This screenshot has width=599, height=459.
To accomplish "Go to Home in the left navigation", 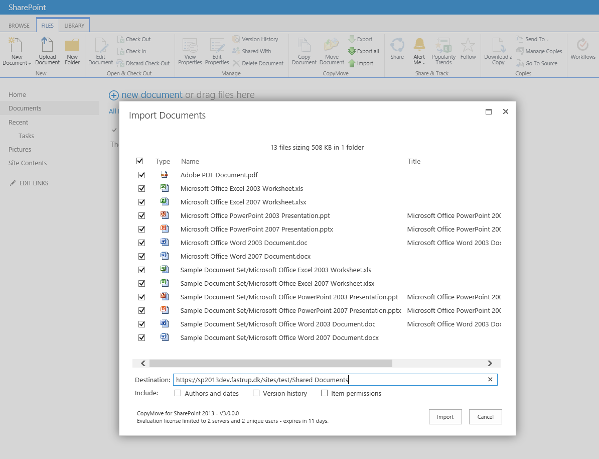I will click(x=17, y=94).
